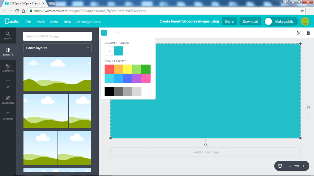Open the Text panel

click(x=8, y=83)
